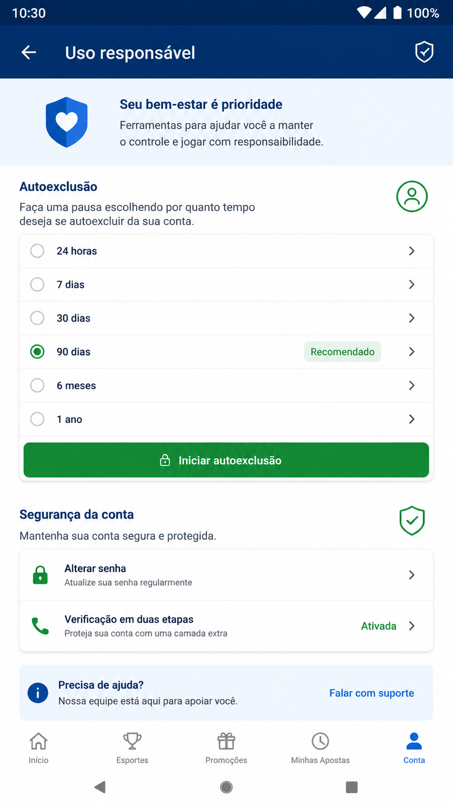Viewport: 453px width, 805px height.
Task: Open the Minhas Apostas tab
Action: point(320,748)
